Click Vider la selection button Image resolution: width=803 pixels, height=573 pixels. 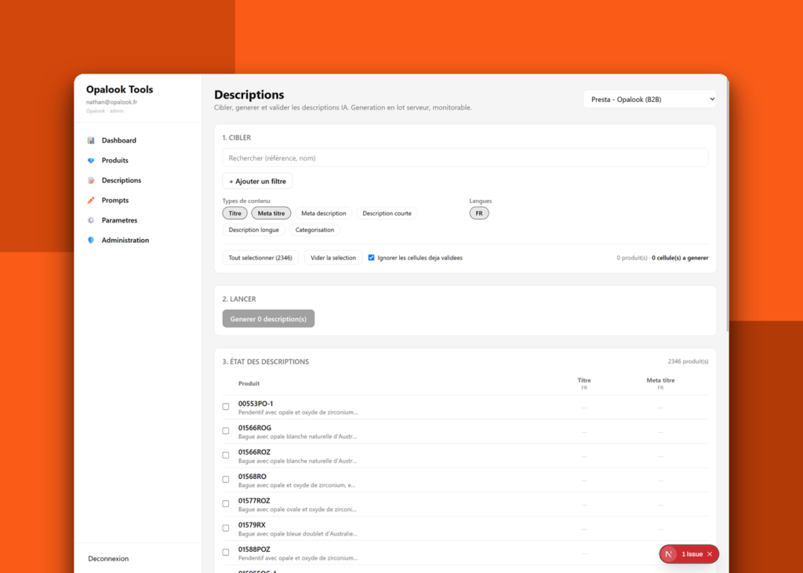[332, 258]
